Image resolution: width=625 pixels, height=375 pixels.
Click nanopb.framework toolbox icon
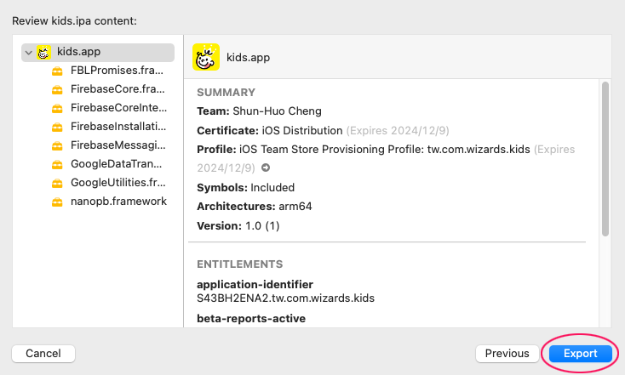point(57,202)
